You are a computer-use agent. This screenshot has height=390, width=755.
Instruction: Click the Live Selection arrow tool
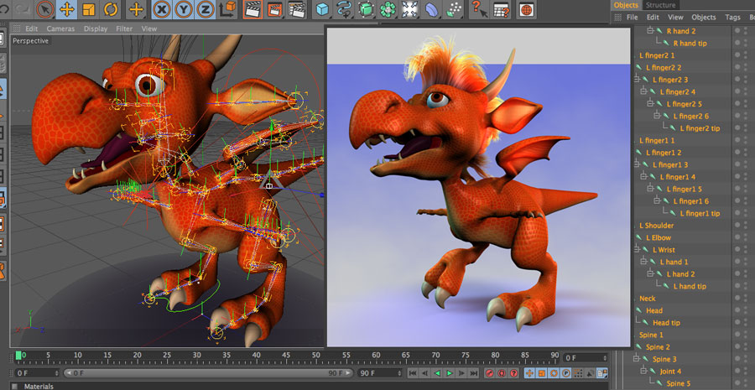pos(44,10)
